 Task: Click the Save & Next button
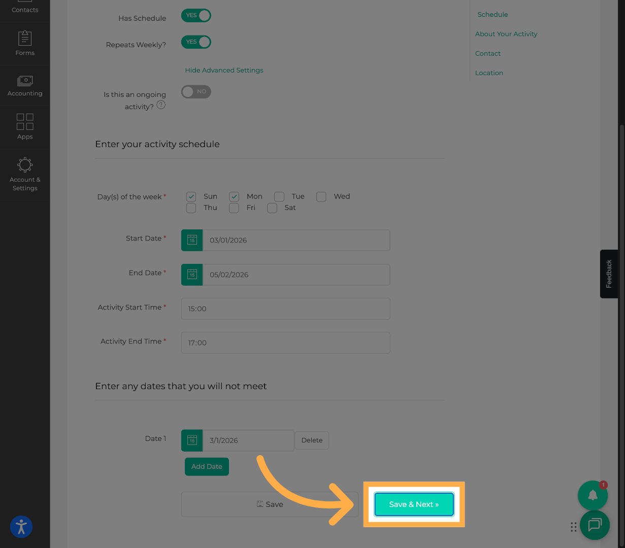[x=414, y=504]
